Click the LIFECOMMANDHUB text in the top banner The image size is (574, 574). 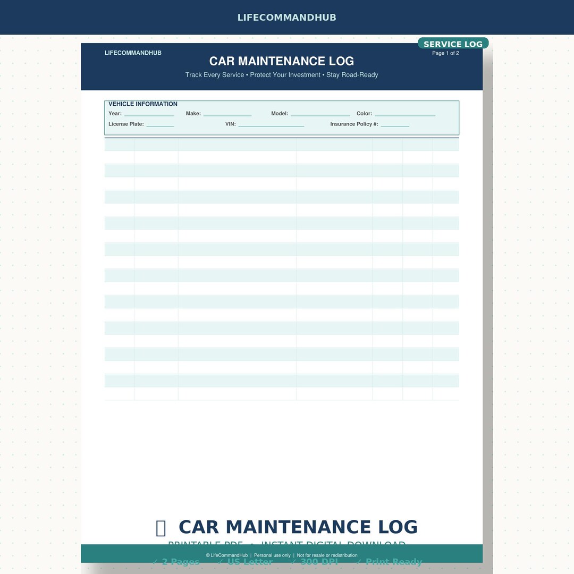click(x=286, y=17)
